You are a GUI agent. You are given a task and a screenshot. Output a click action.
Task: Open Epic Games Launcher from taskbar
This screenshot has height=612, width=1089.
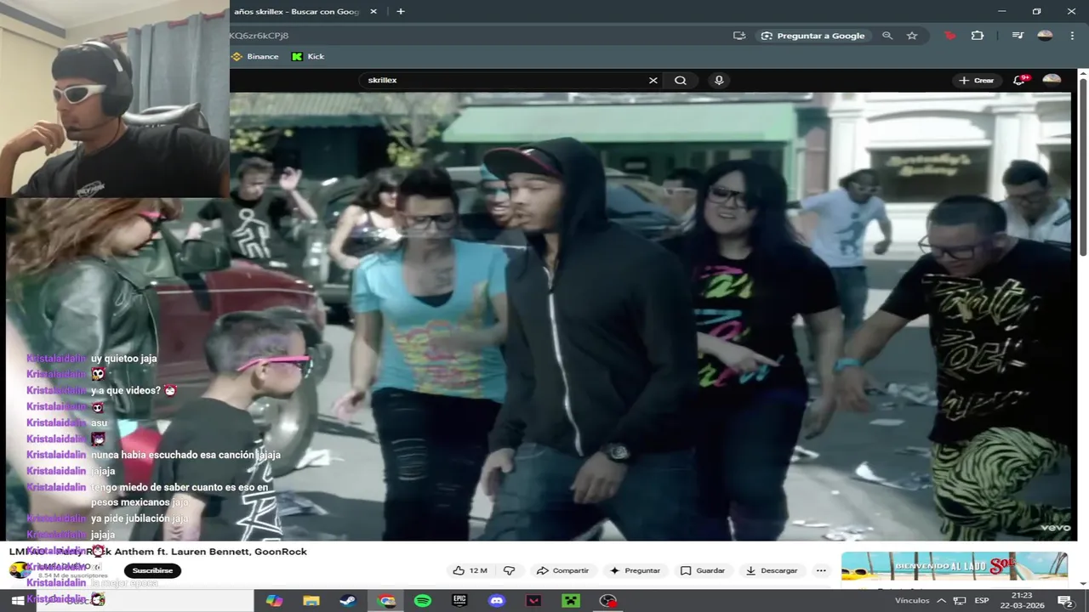(x=459, y=600)
